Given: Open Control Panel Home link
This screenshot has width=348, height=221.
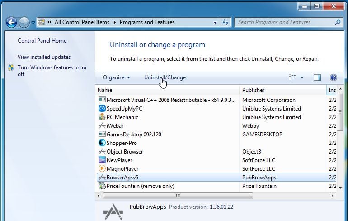Looking at the screenshot, I should (x=42, y=41).
